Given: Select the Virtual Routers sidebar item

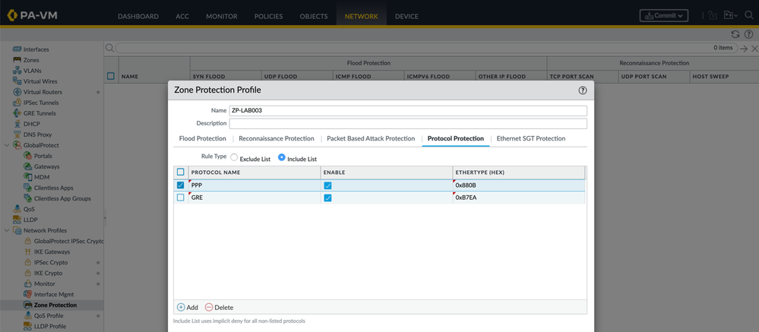Looking at the screenshot, I should 42,92.
